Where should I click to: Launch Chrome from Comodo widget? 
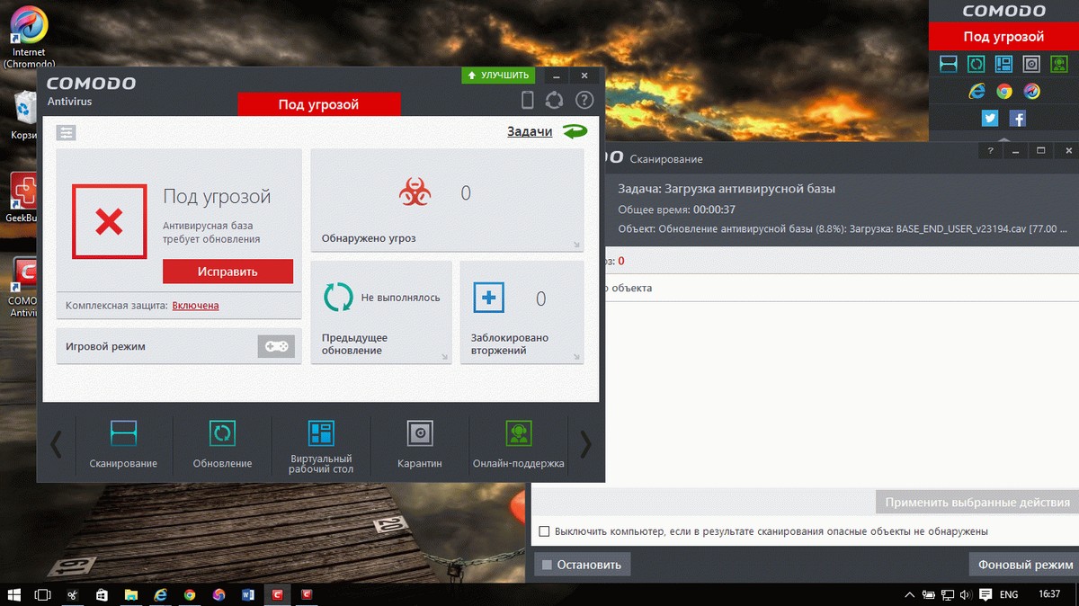[1004, 91]
